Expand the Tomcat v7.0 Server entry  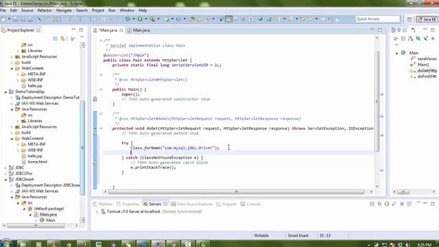97,212
